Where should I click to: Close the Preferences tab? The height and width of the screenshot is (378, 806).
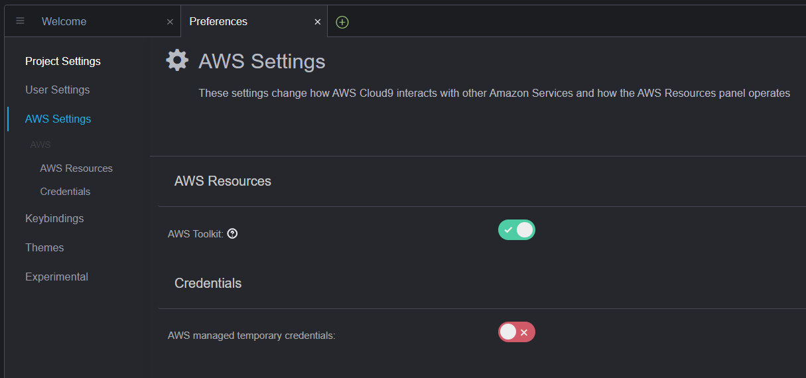318,22
